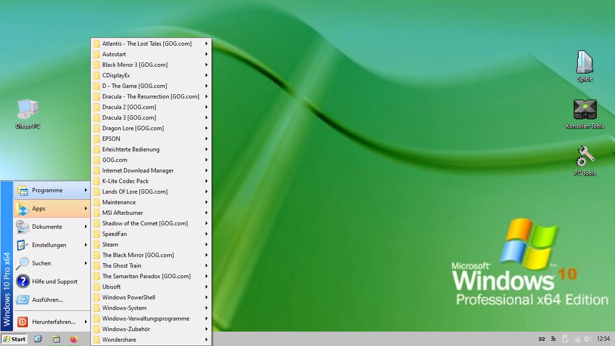Click the folder icon beside EPSON
Image resolution: width=615 pixels, height=346 pixels.
[x=97, y=139]
